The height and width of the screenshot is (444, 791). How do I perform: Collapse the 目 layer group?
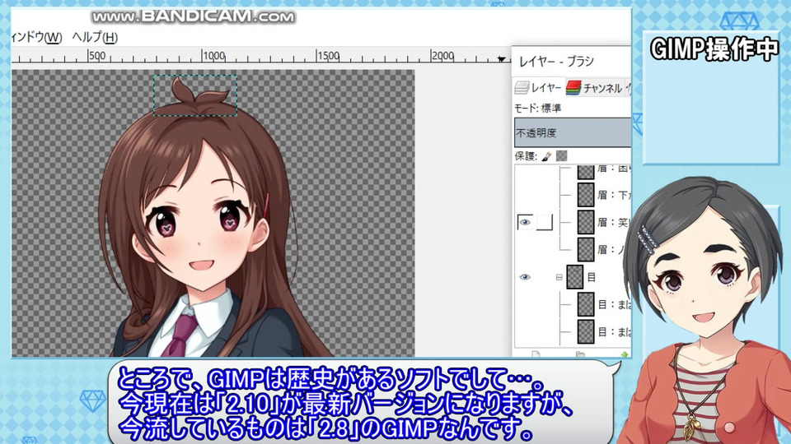(x=559, y=277)
